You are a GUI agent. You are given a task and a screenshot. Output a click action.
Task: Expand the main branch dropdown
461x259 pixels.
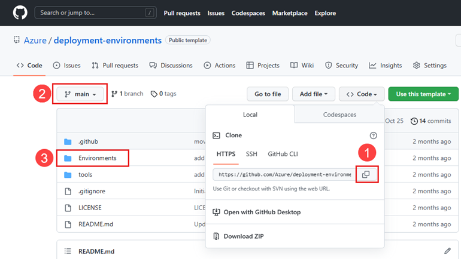click(81, 94)
